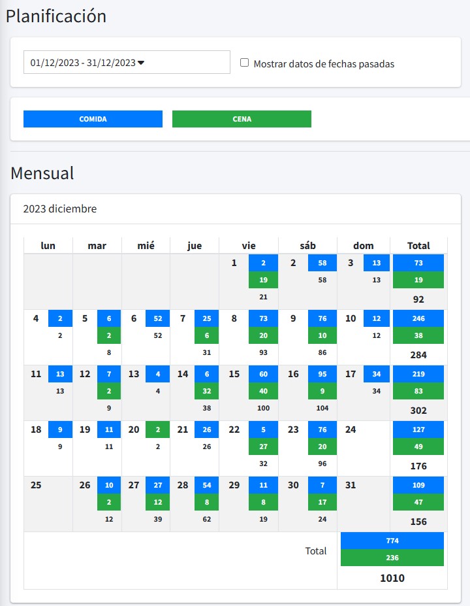Click the blue COMIDA button

pos(93,119)
